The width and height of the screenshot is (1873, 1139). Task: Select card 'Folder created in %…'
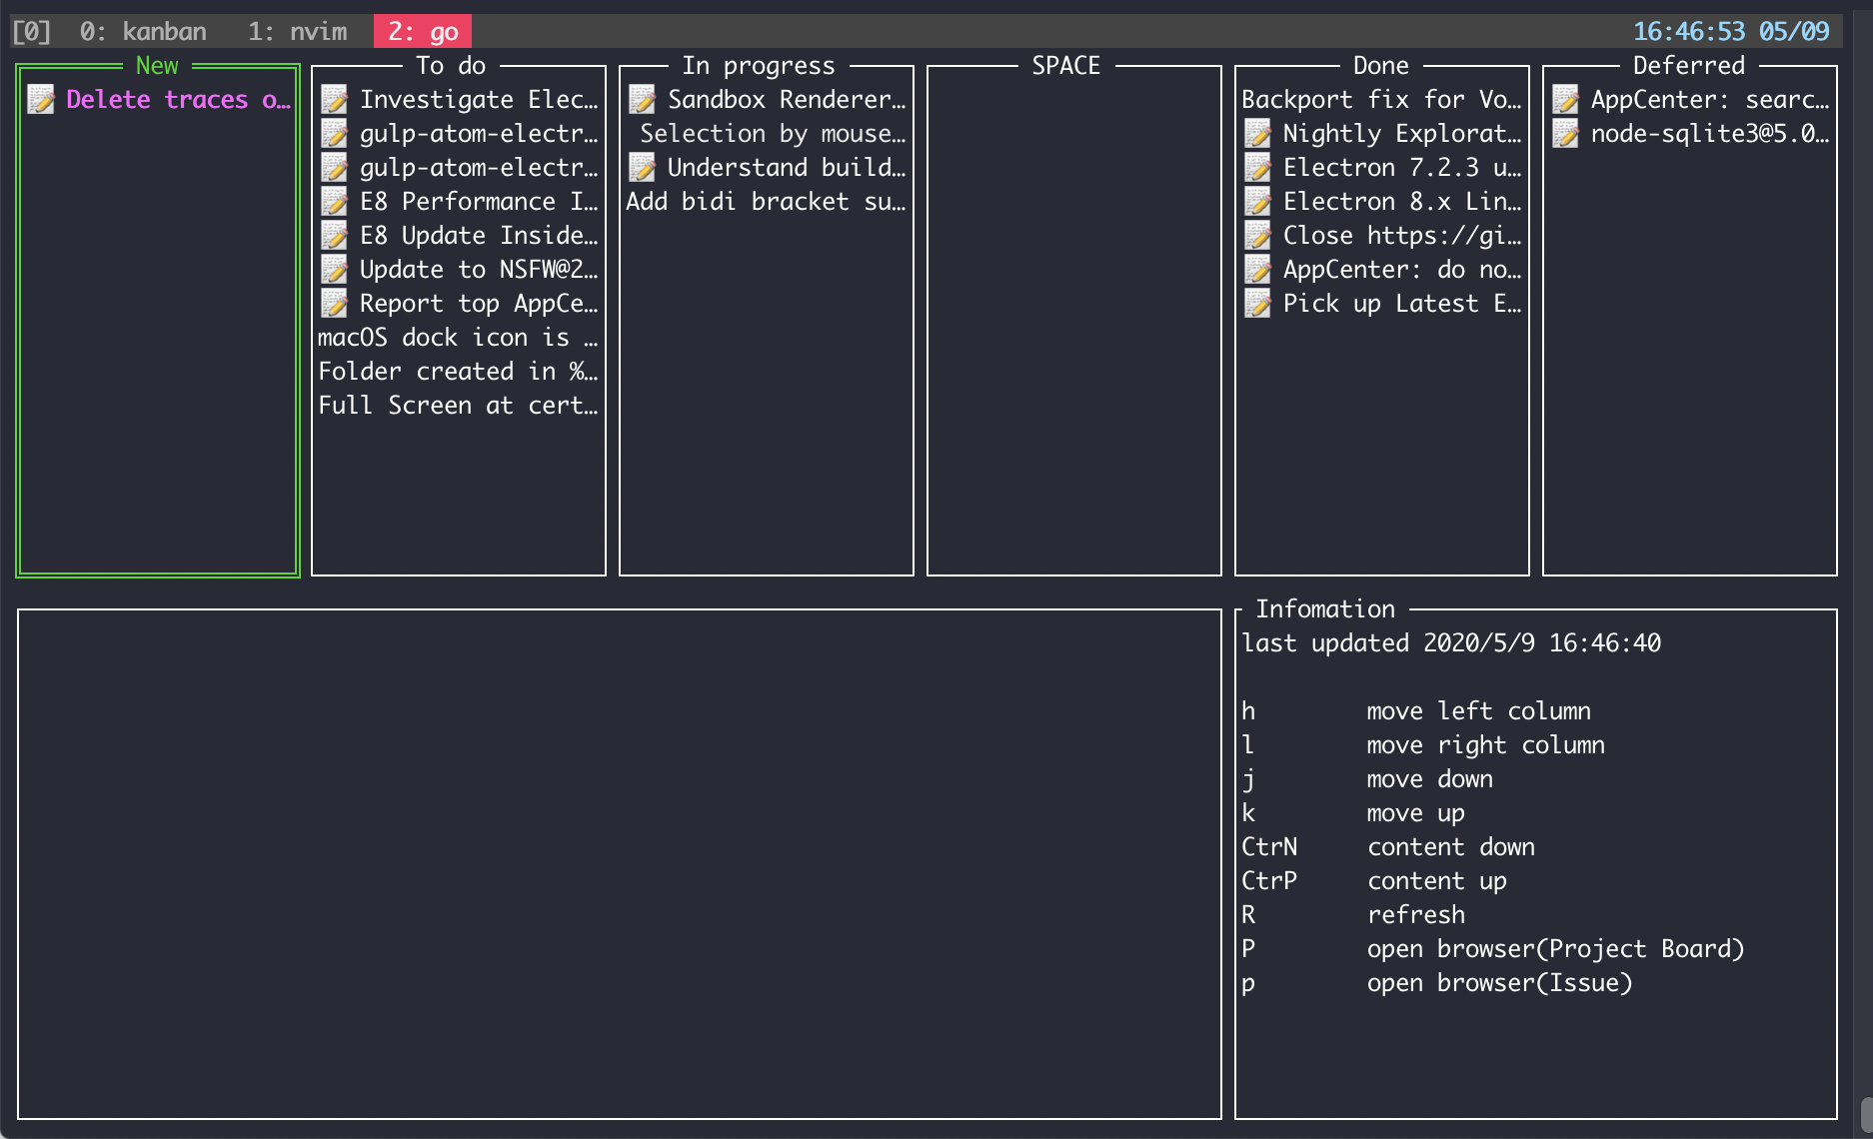(x=459, y=371)
